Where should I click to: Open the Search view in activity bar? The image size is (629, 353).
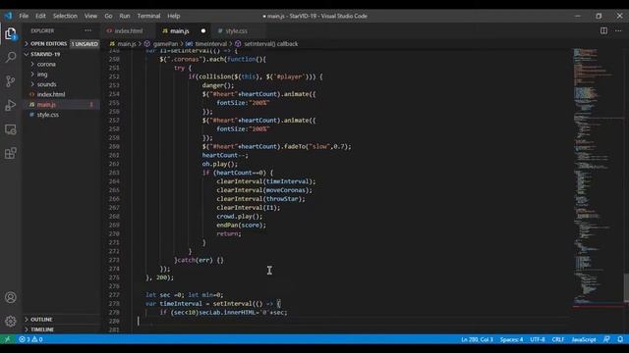pyautogui.click(x=11, y=57)
